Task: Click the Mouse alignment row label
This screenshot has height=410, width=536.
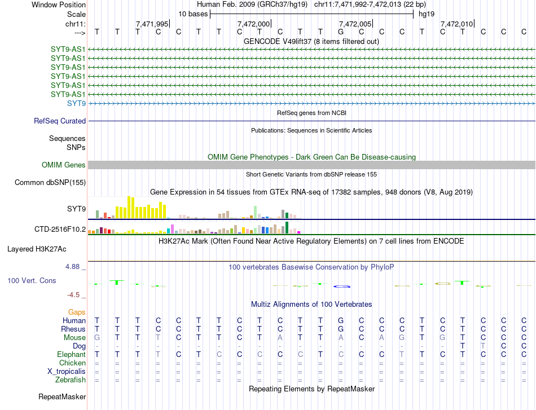Action: [74, 338]
